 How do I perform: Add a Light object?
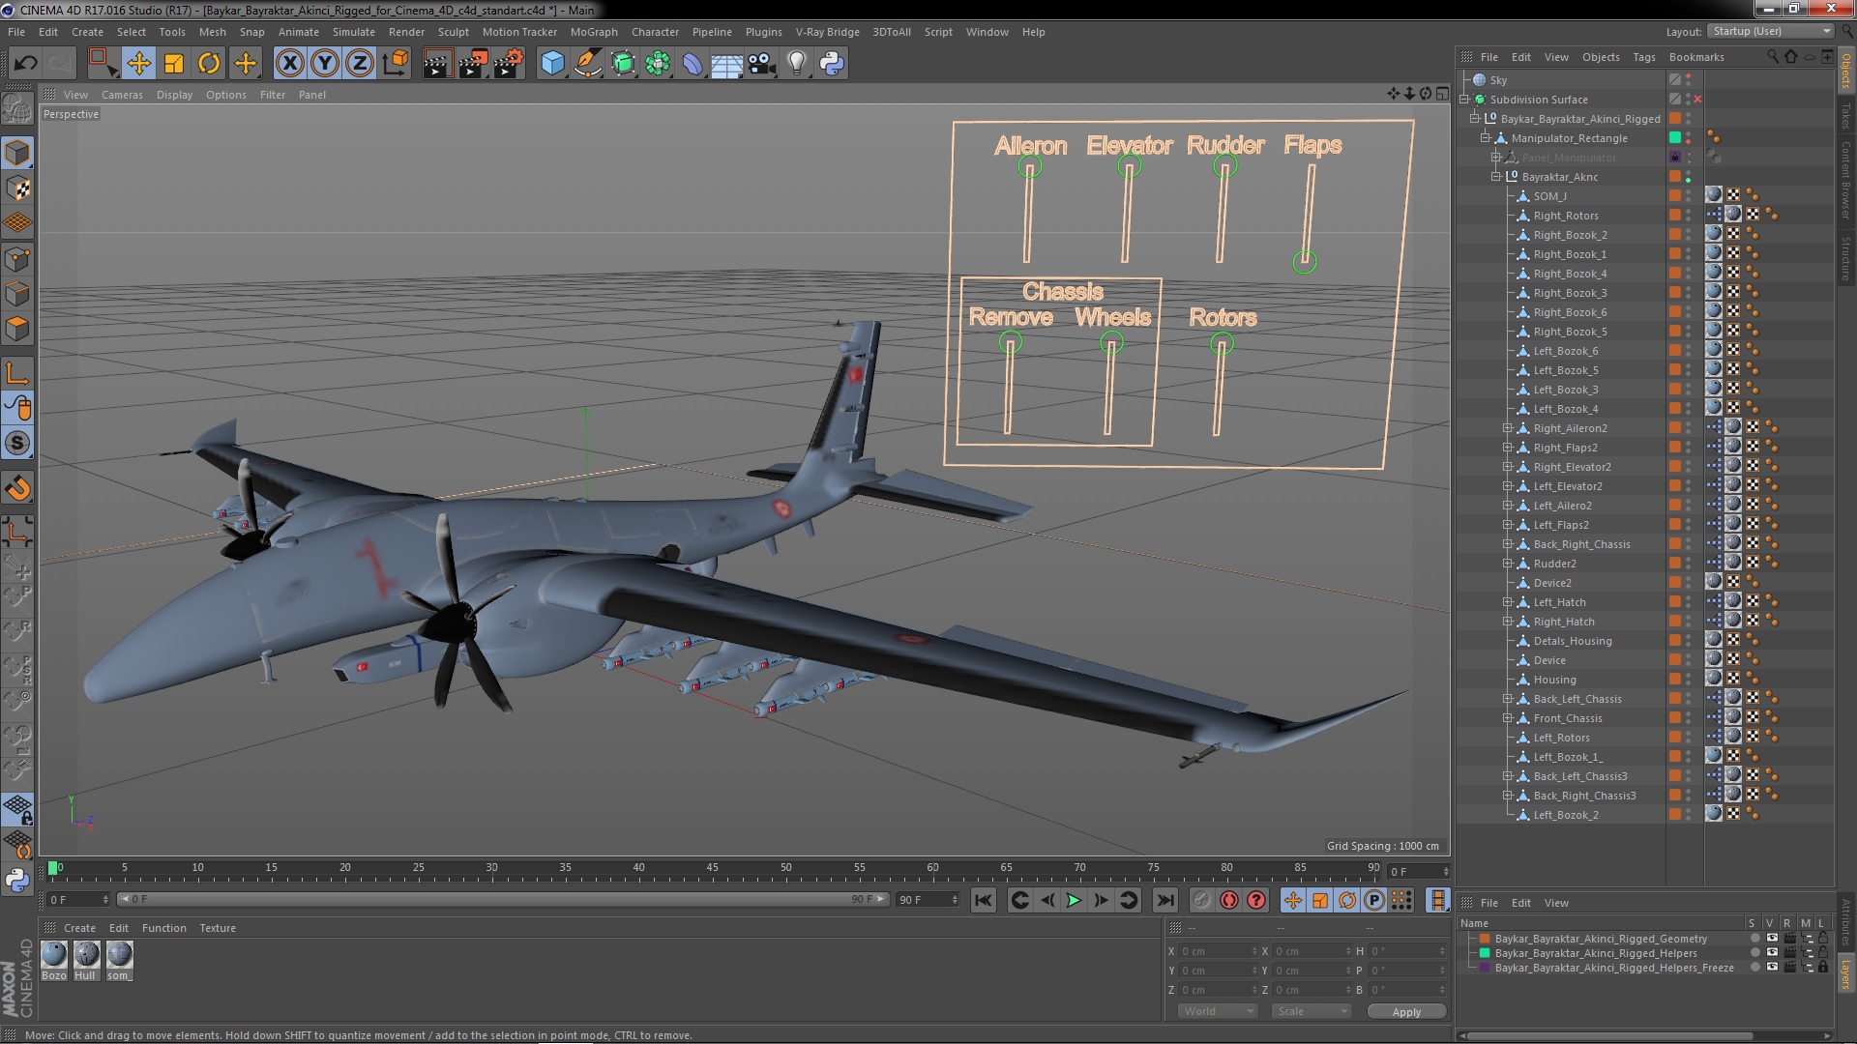point(796,64)
